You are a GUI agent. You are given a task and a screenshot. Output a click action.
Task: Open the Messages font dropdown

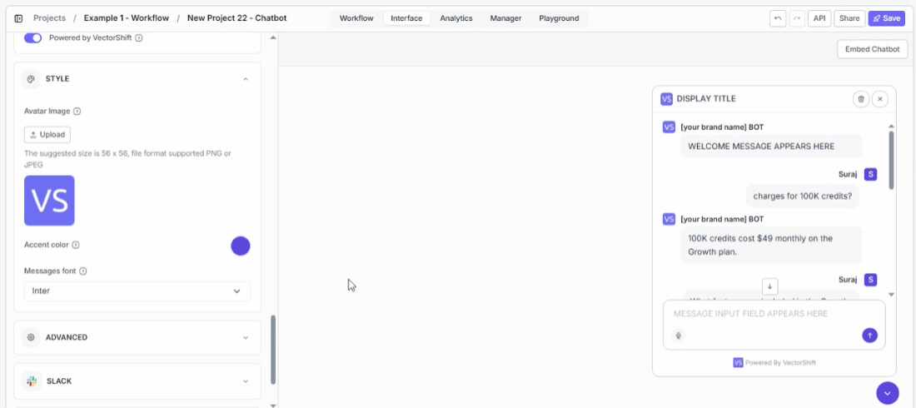[137, 291]
